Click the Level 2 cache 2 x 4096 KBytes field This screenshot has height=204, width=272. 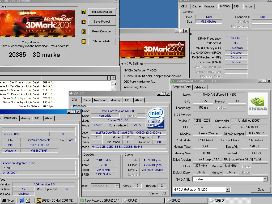point(153,170)
